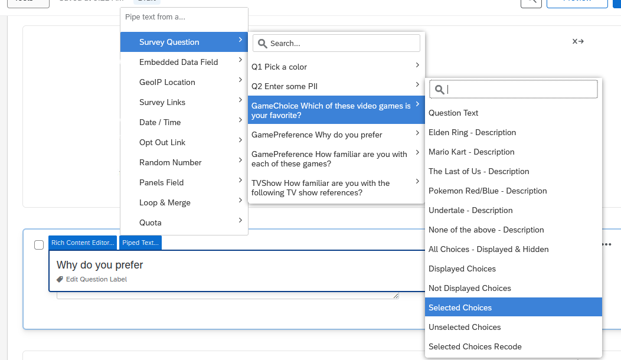Expand the Embedded Data Field submenu
The width and height of the screenshot is (621, 360).
[240, 60]
